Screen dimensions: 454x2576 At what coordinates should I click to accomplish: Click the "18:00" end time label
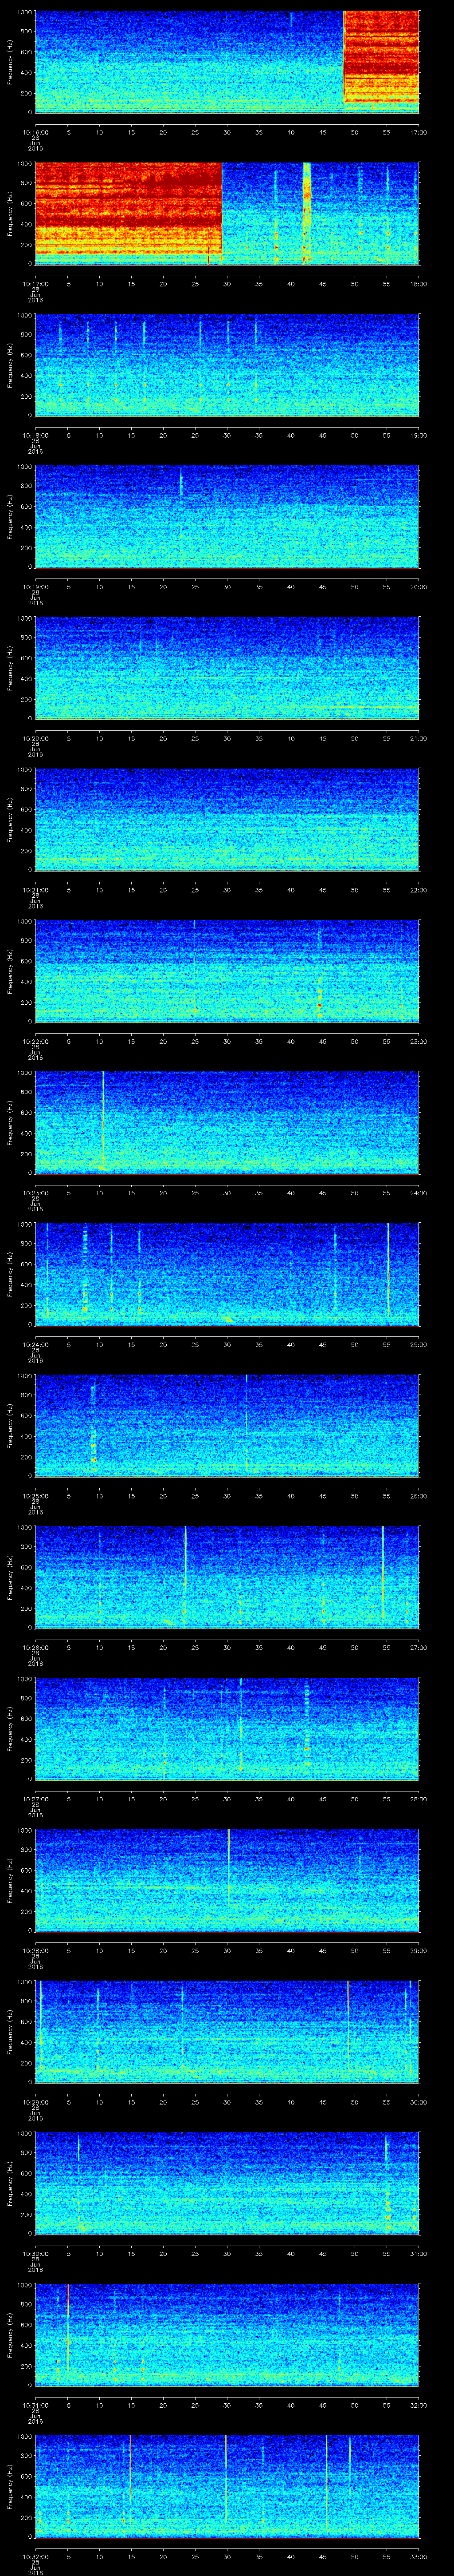(418, 284)
